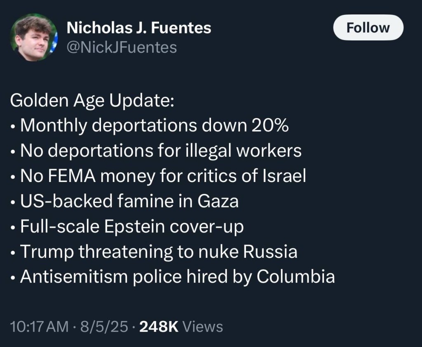Viewport: 422px width, 347px height.
Task: Open the 248K view count
Action: click(159, 327)
